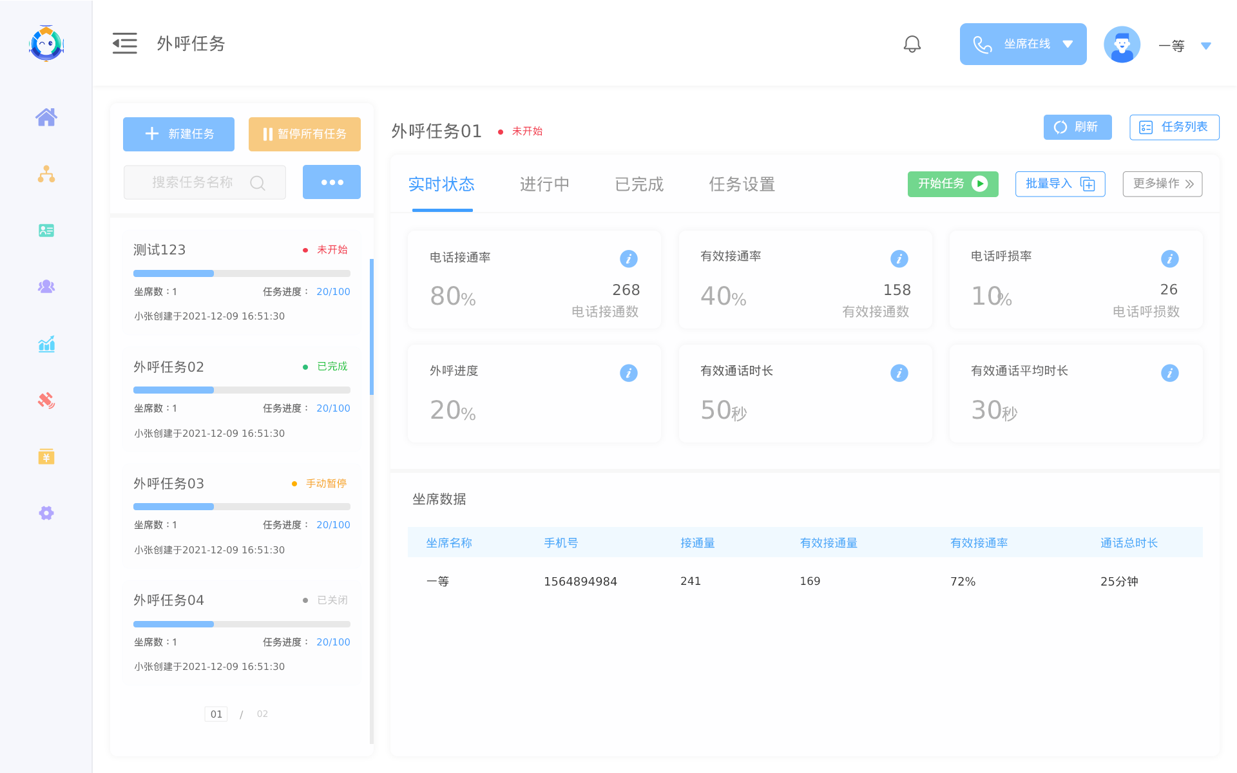Click phone number 1564894984 in the table
This screenshot has width=1237, height=773.
(580, 581)
